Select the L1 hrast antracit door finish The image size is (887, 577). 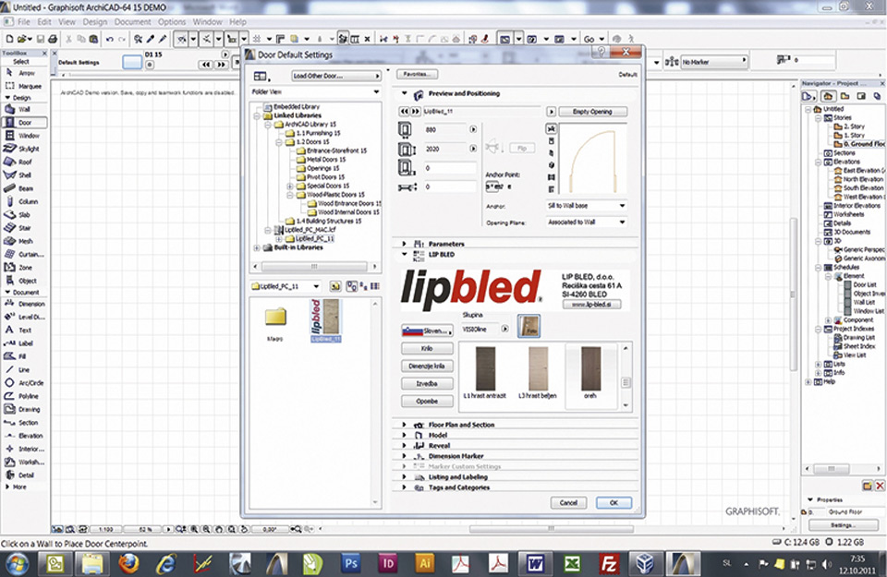click(x=485, y=372)
